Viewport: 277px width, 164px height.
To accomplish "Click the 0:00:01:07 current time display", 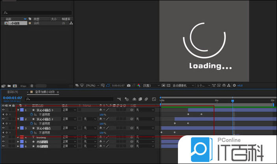I will pyautogui.click(x=12, y=98).
